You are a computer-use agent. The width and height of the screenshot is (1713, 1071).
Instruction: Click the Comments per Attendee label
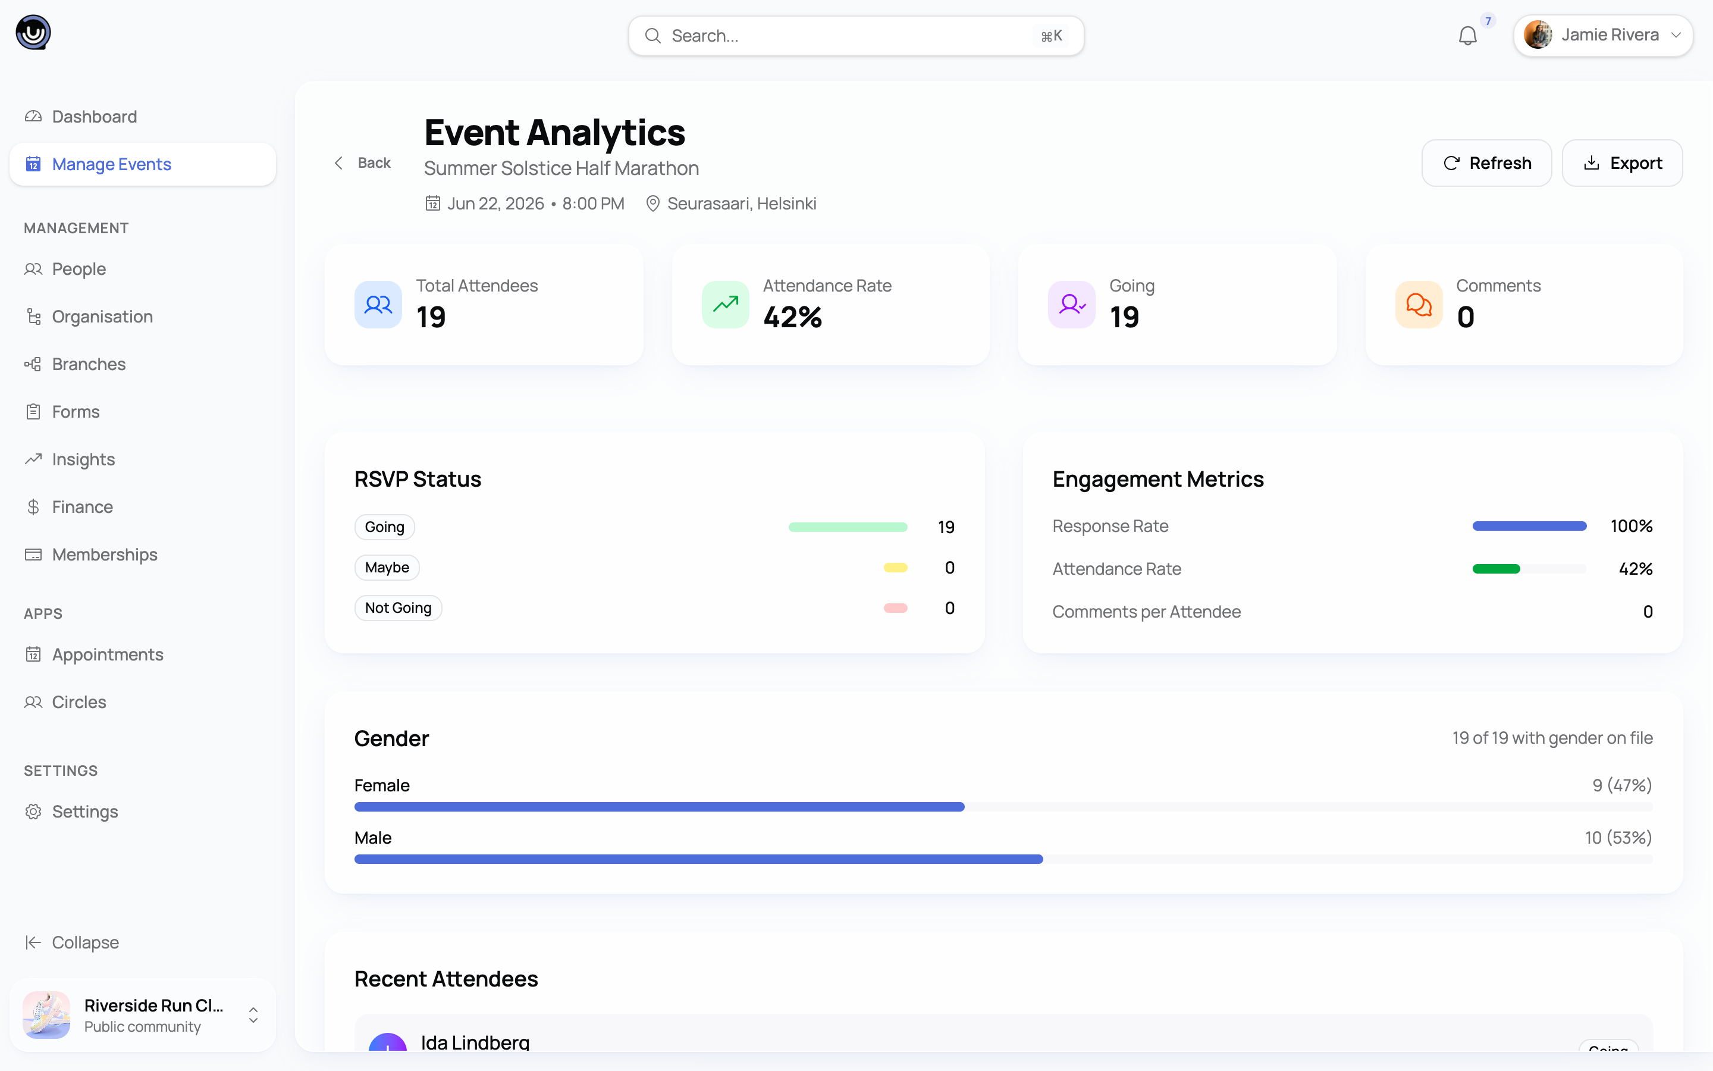tap(1147, 612)
